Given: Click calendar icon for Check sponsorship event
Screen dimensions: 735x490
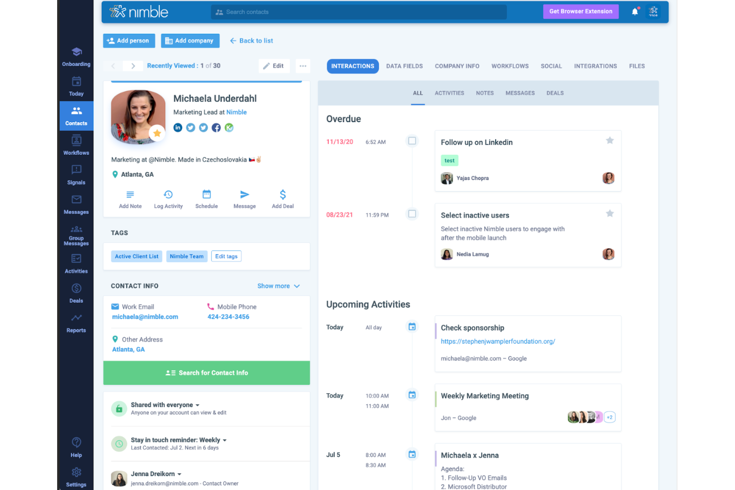Looking at the screenshot, I should (x=412, y=327).
